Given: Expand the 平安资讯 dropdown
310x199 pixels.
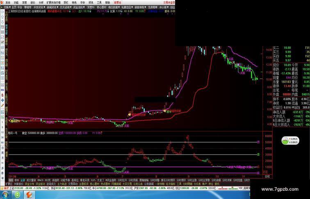Looking at the screenshot, I should [39, 7].
